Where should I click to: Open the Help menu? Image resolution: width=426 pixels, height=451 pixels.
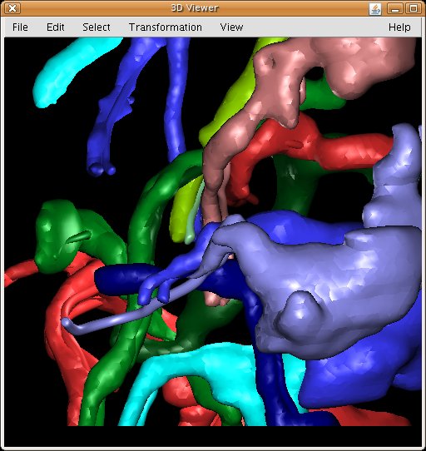399,27
